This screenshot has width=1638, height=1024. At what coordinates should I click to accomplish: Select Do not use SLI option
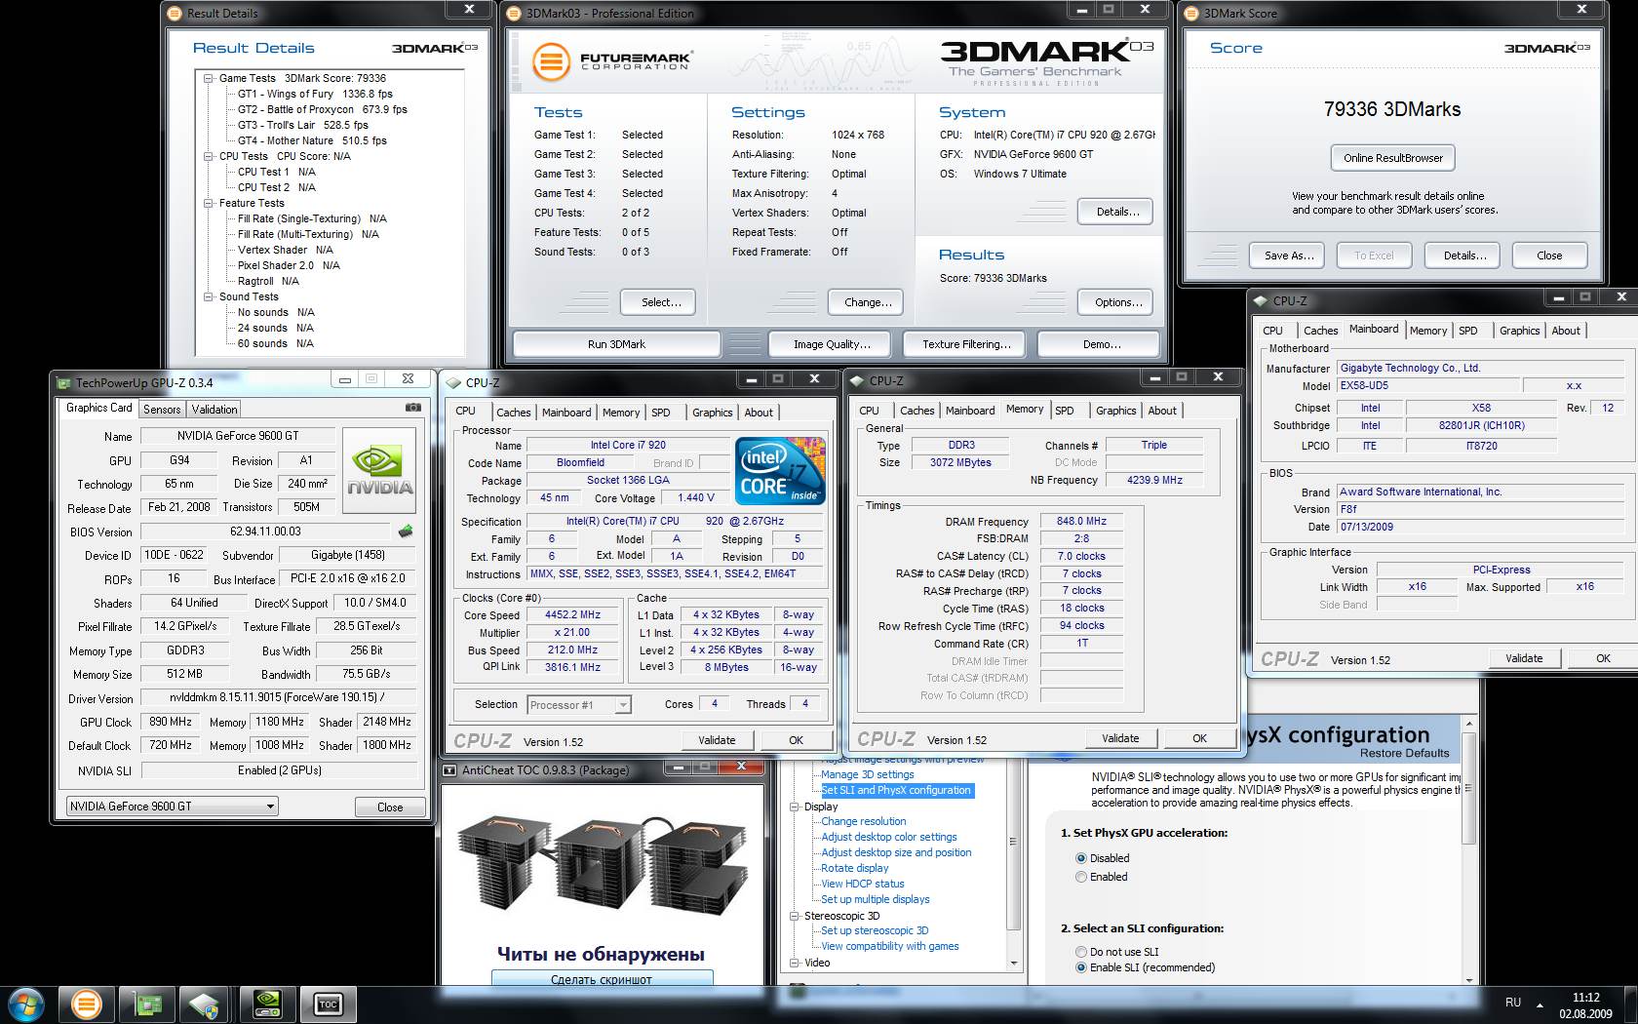(x=1080, y=952)
